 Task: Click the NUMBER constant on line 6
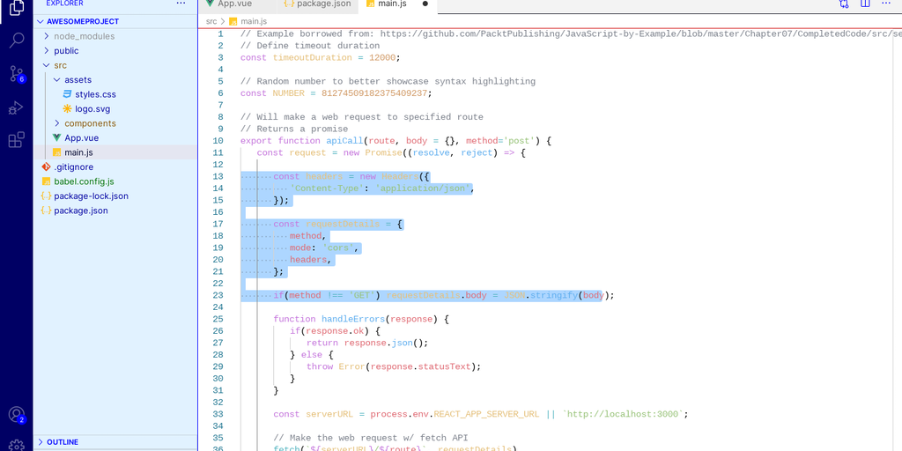(x=290, y=93)
